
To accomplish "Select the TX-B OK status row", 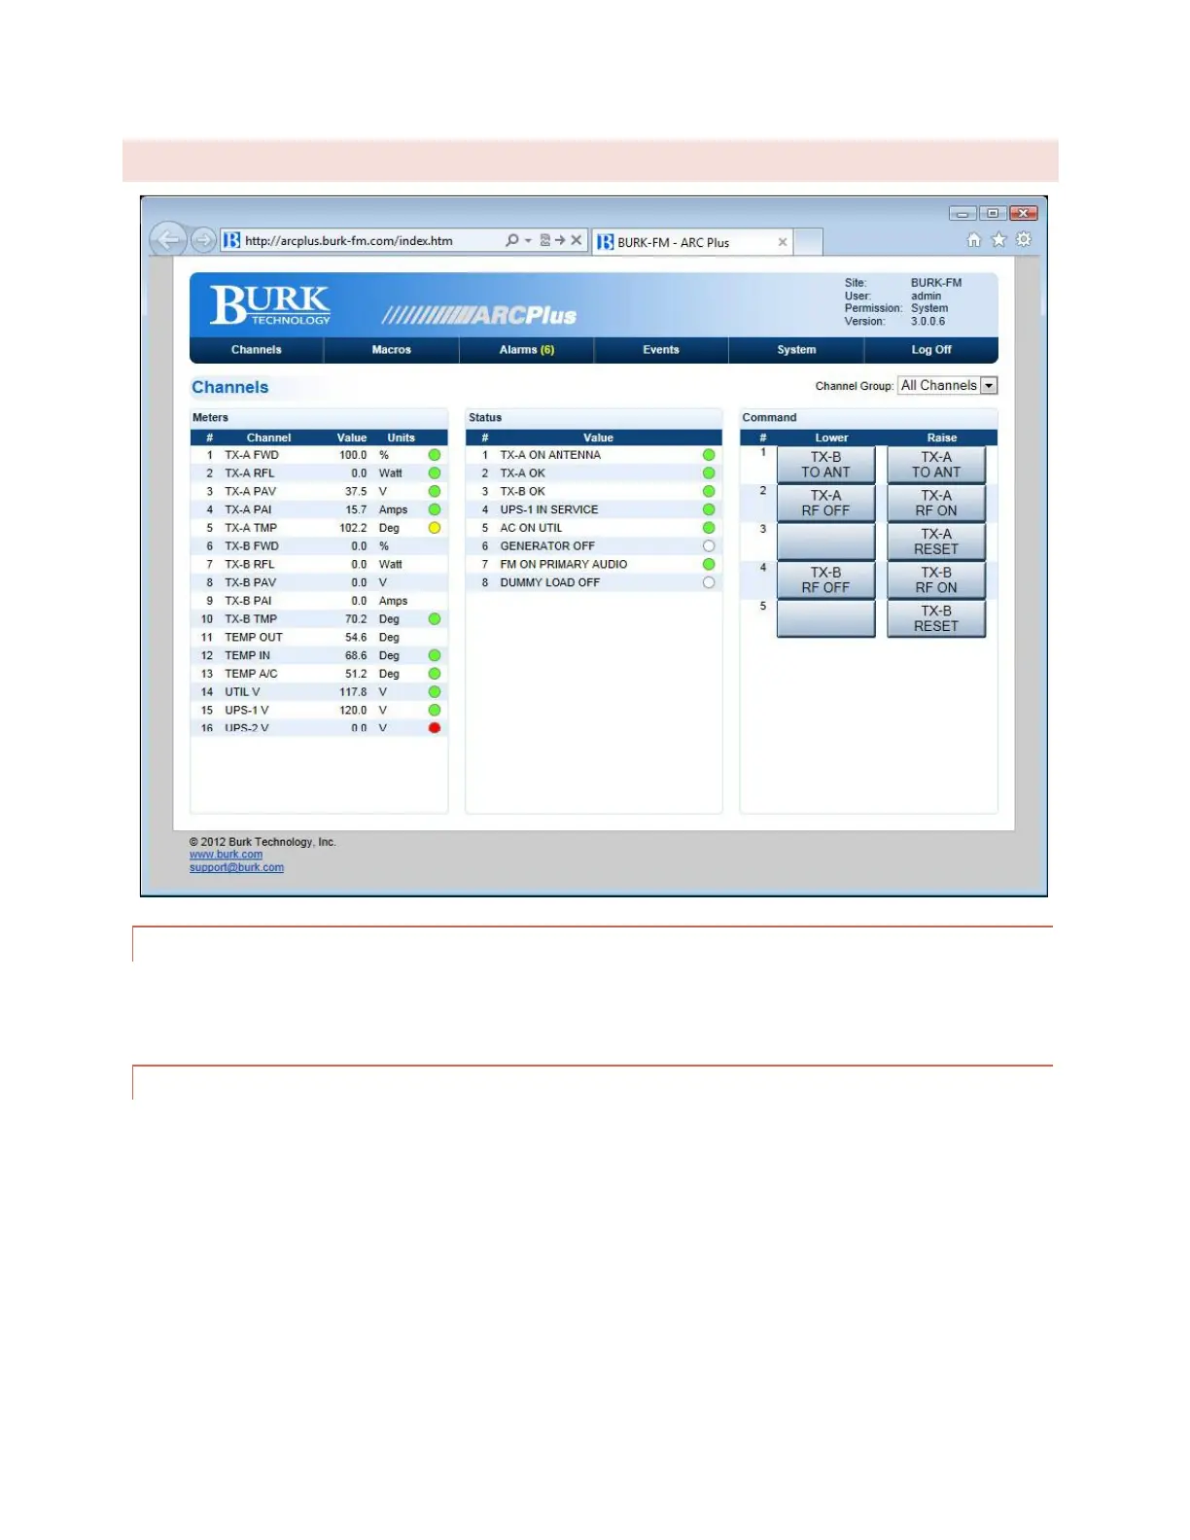I will [594, 492].
